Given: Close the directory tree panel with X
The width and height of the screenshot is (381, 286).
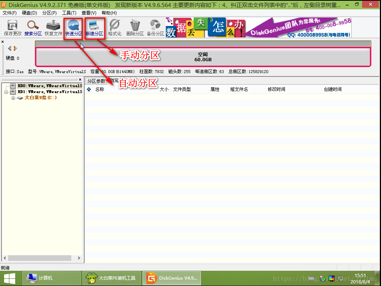Looking at the screenshot, I should coord(80,79).
